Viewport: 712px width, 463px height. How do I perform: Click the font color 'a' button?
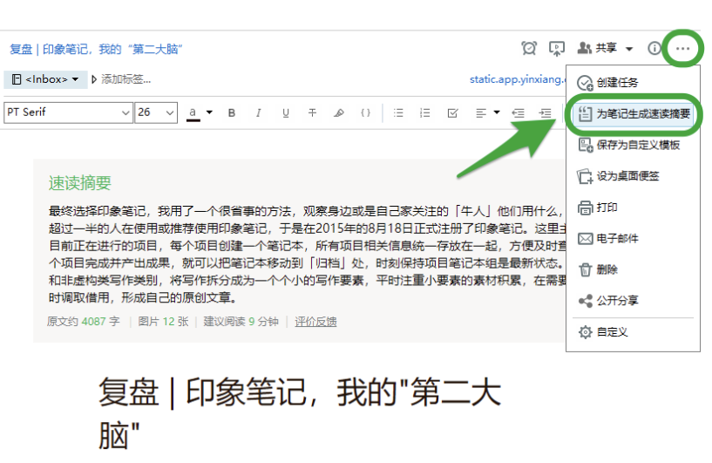coord(193,112)
